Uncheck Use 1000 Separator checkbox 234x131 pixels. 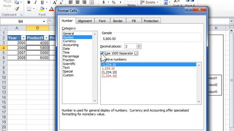[102, 53]
